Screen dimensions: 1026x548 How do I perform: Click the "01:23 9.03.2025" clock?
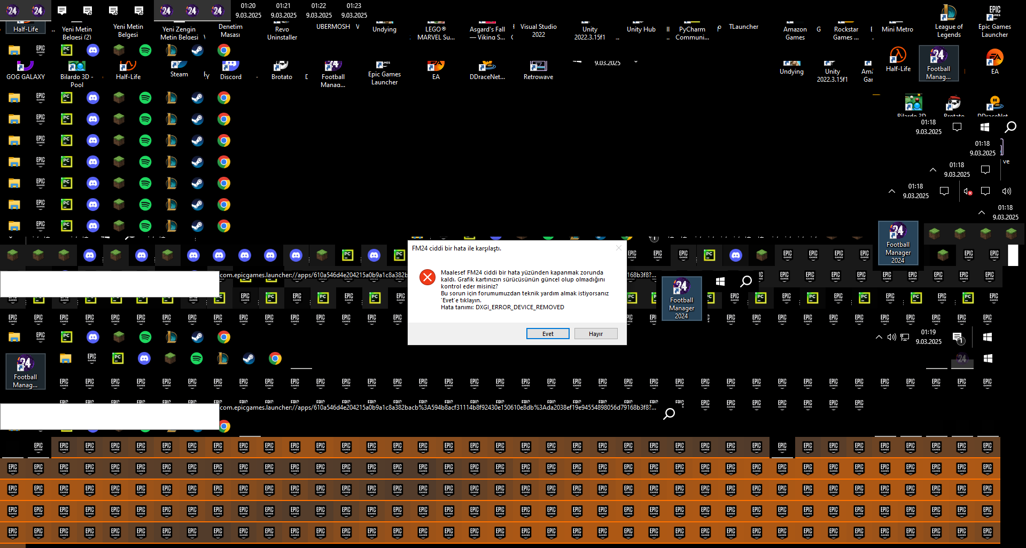[354, 11]
